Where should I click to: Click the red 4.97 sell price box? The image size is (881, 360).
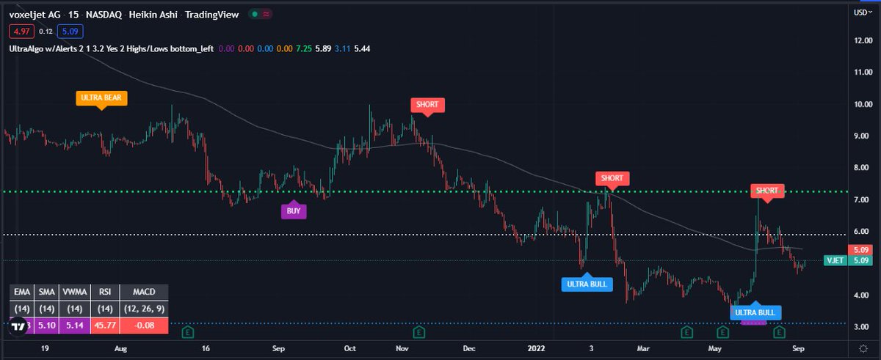pos(20,31)
